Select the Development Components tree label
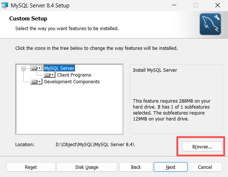The width and height of the screenshot is (228, 177). 72,82
